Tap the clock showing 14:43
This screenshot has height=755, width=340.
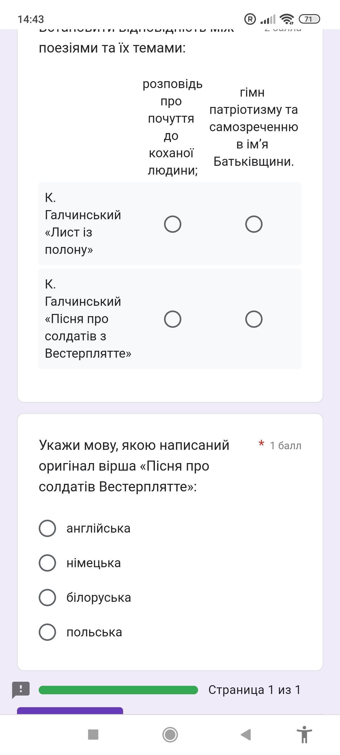[x=31, y=19]
